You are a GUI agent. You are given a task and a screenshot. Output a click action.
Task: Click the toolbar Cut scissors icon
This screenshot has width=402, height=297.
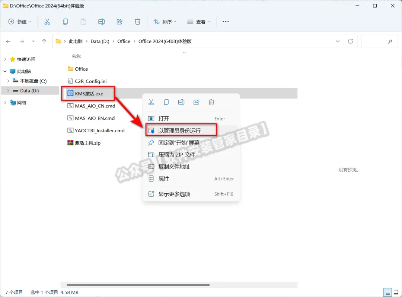tap(47, 22)
